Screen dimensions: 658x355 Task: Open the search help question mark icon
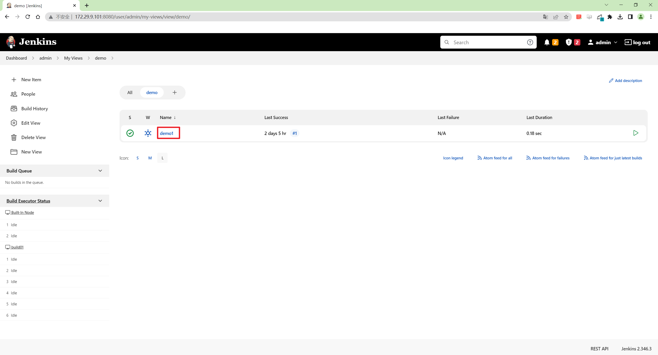pyautogui.click(x=530, y=42)
